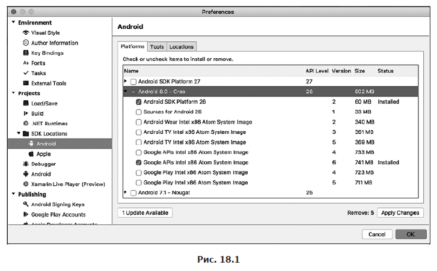Click the Visual Style eye icon
Viewport: 437px width, 271px height.
pyautogui.click(x=26, y=33)
